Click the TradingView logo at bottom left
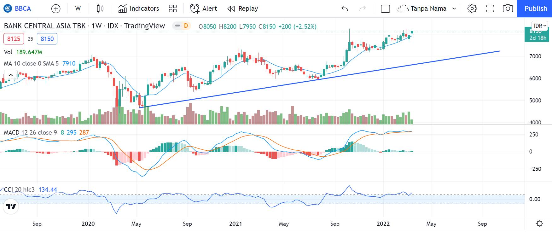Screen dimensions: 552x232 (x=11, y=206)
